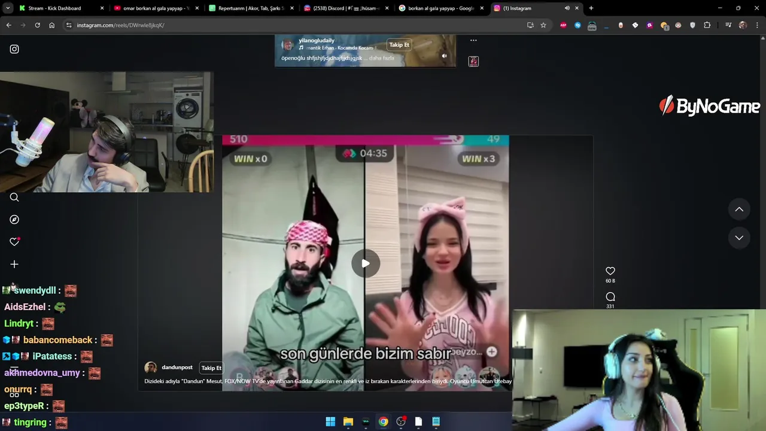
Task: Expand the caption with 'daha fazla'
Action: click(x=382, y=58)
